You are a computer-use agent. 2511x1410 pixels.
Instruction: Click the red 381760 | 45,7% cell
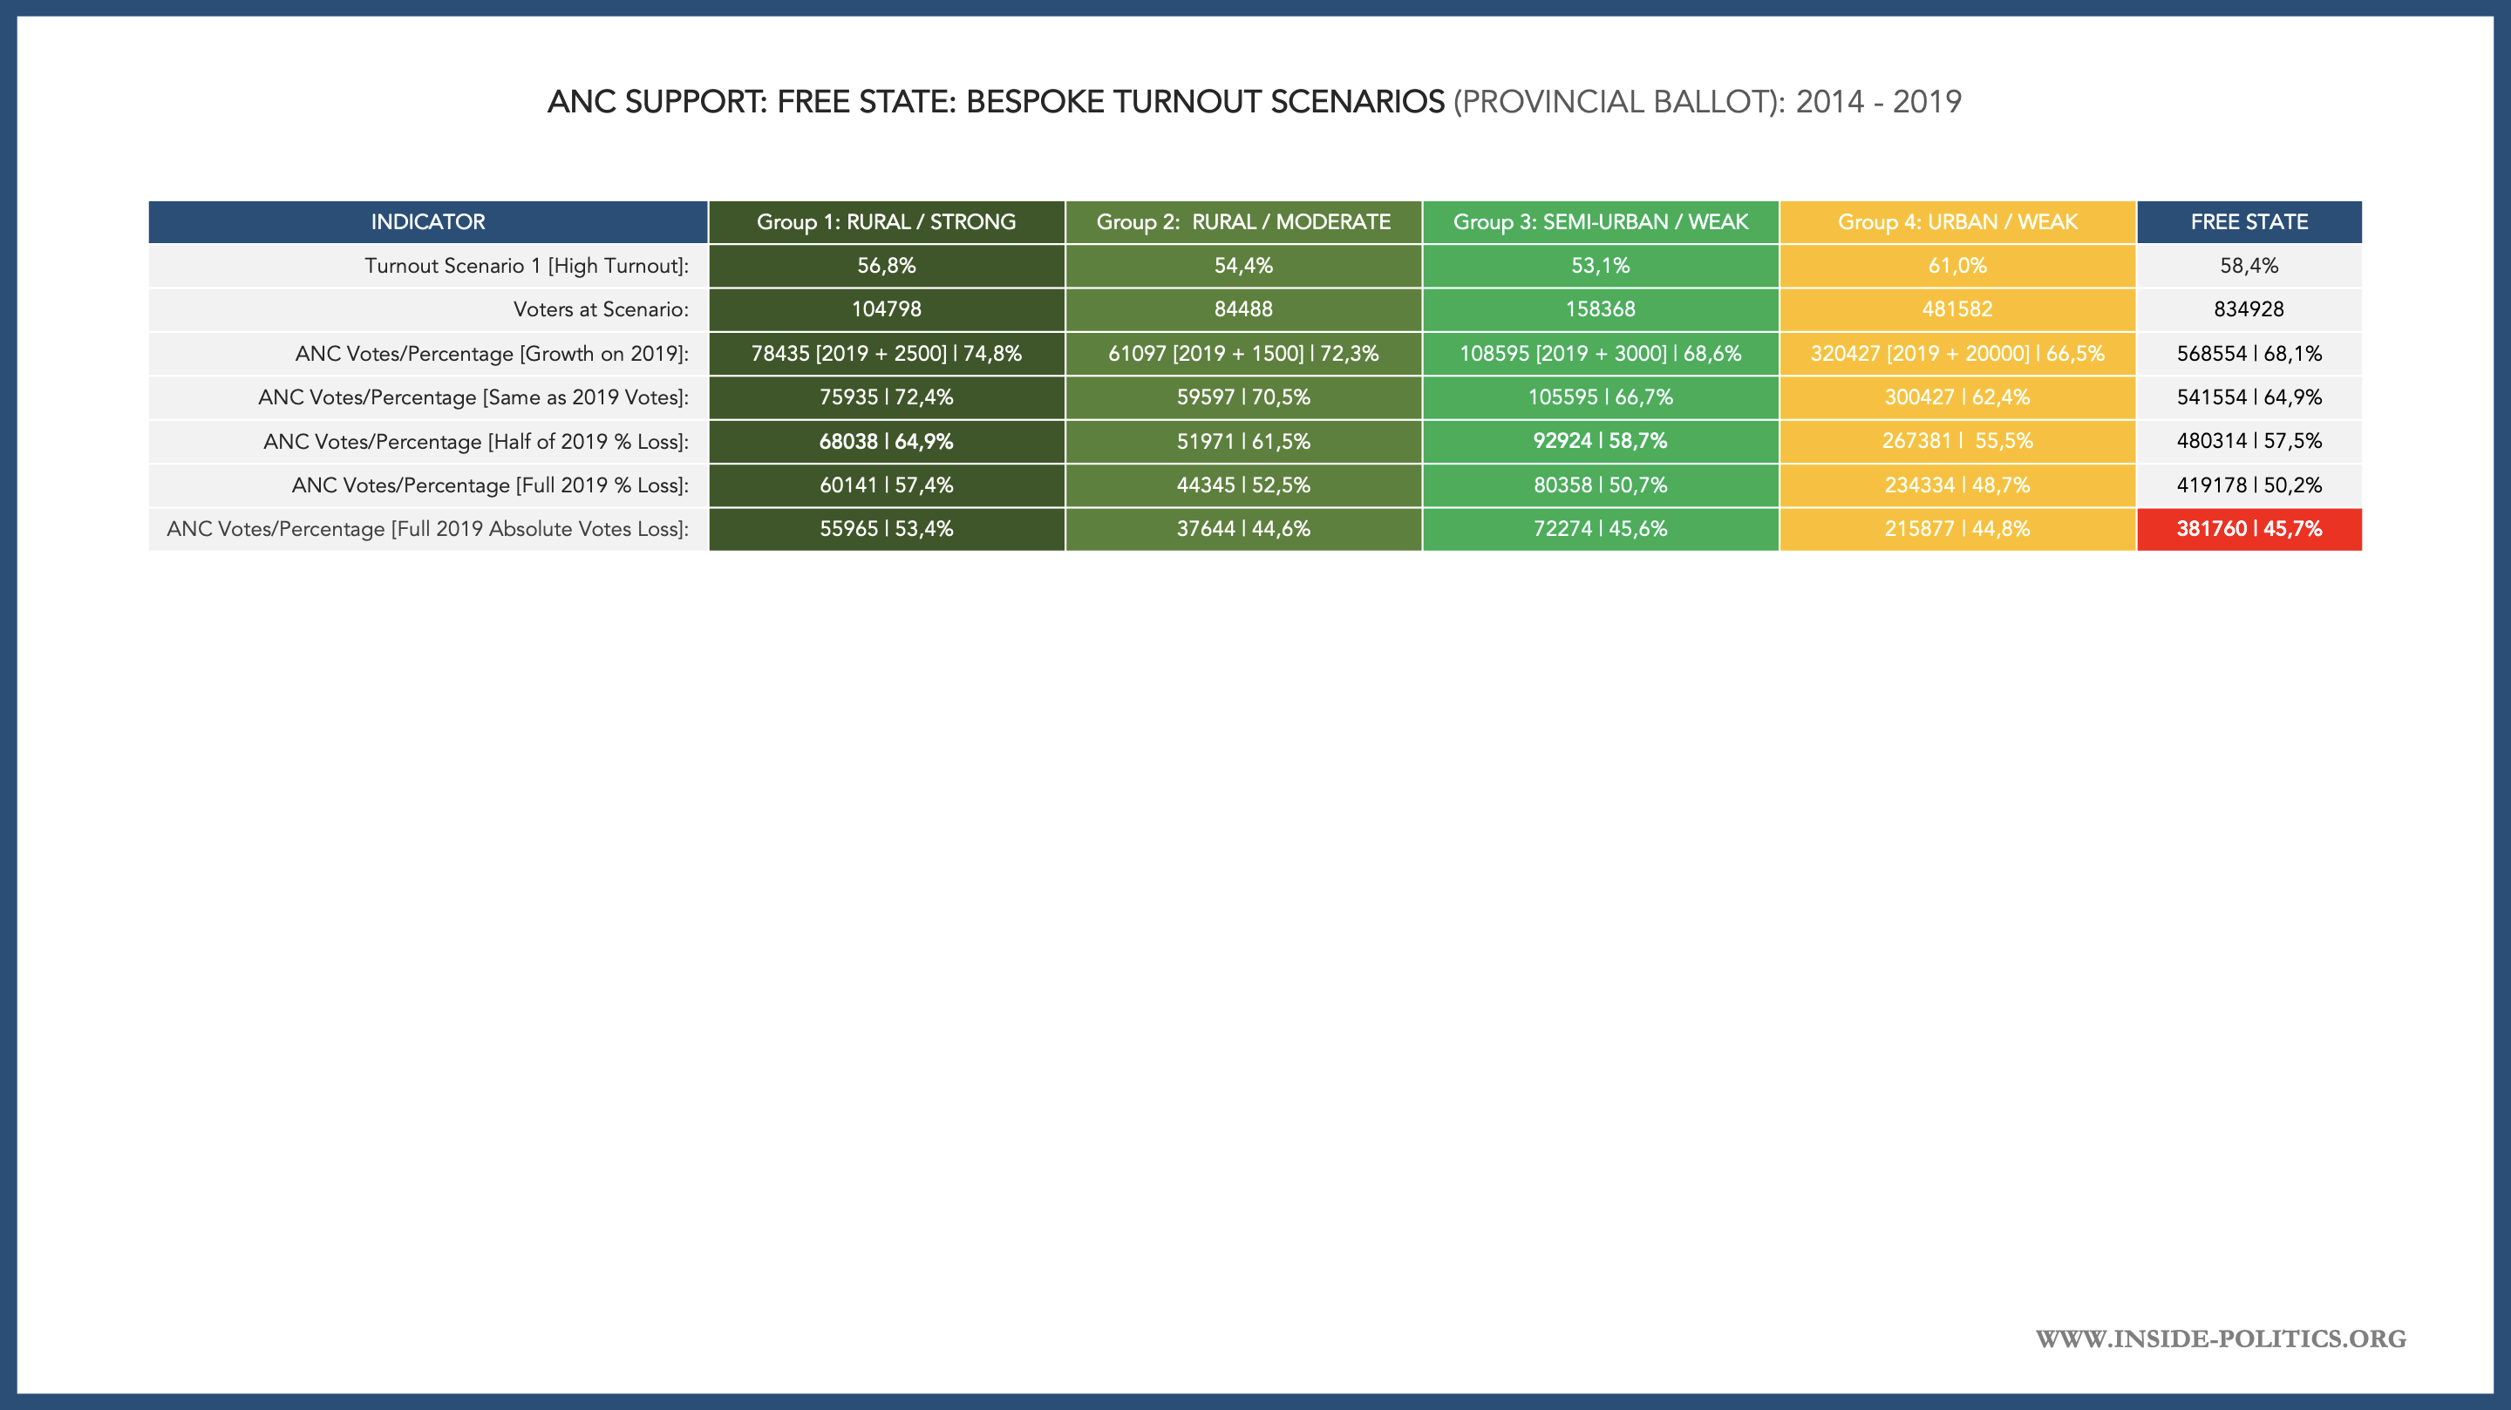2249,529
